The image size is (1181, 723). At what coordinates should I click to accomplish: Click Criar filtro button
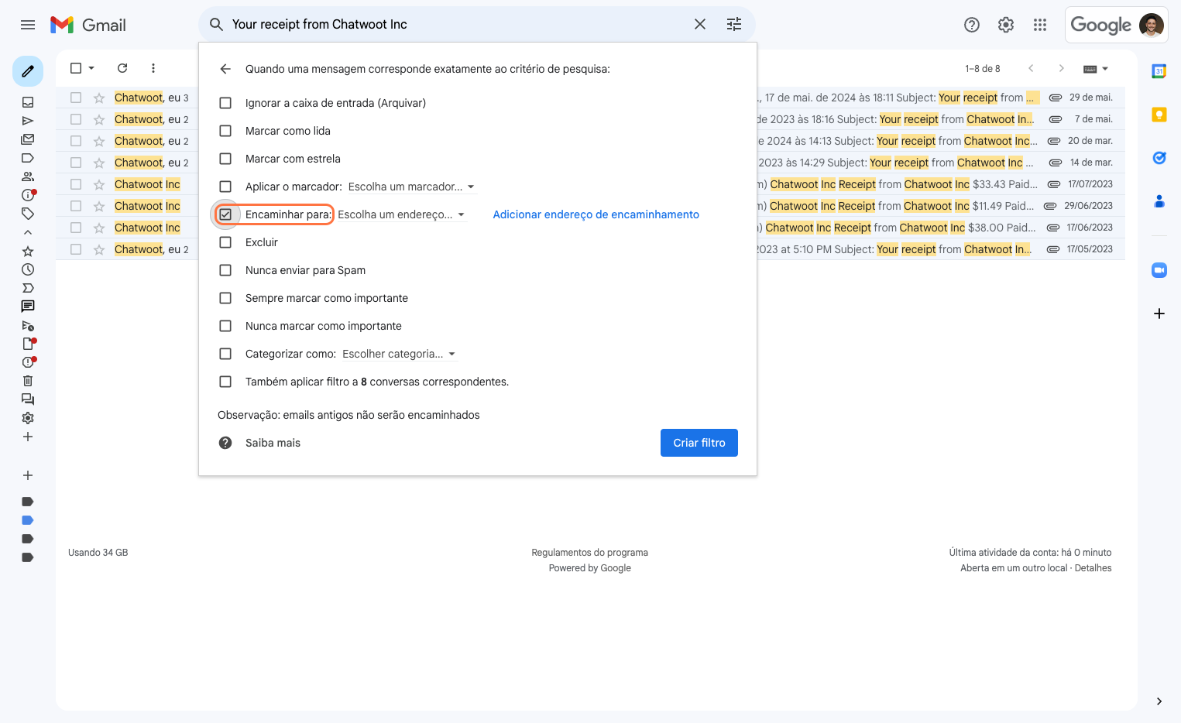tap(699, 443)
